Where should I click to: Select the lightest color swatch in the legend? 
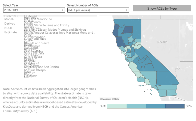[117, 106]
